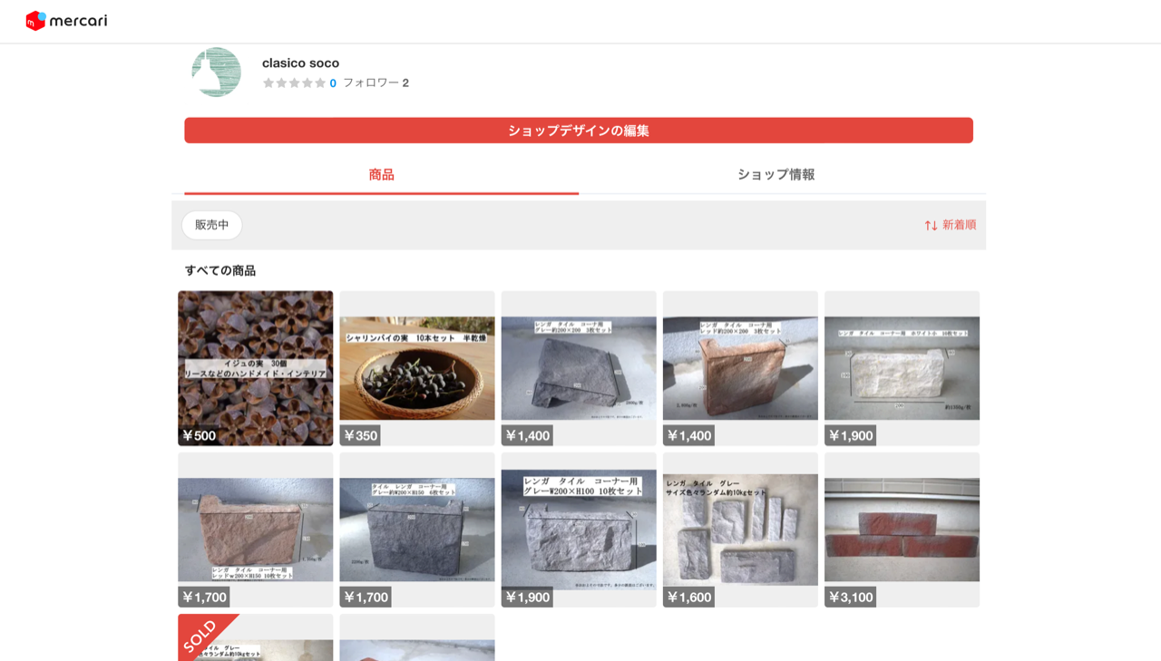
Task: Select the ¥500 price label
Action: [199, 435]
